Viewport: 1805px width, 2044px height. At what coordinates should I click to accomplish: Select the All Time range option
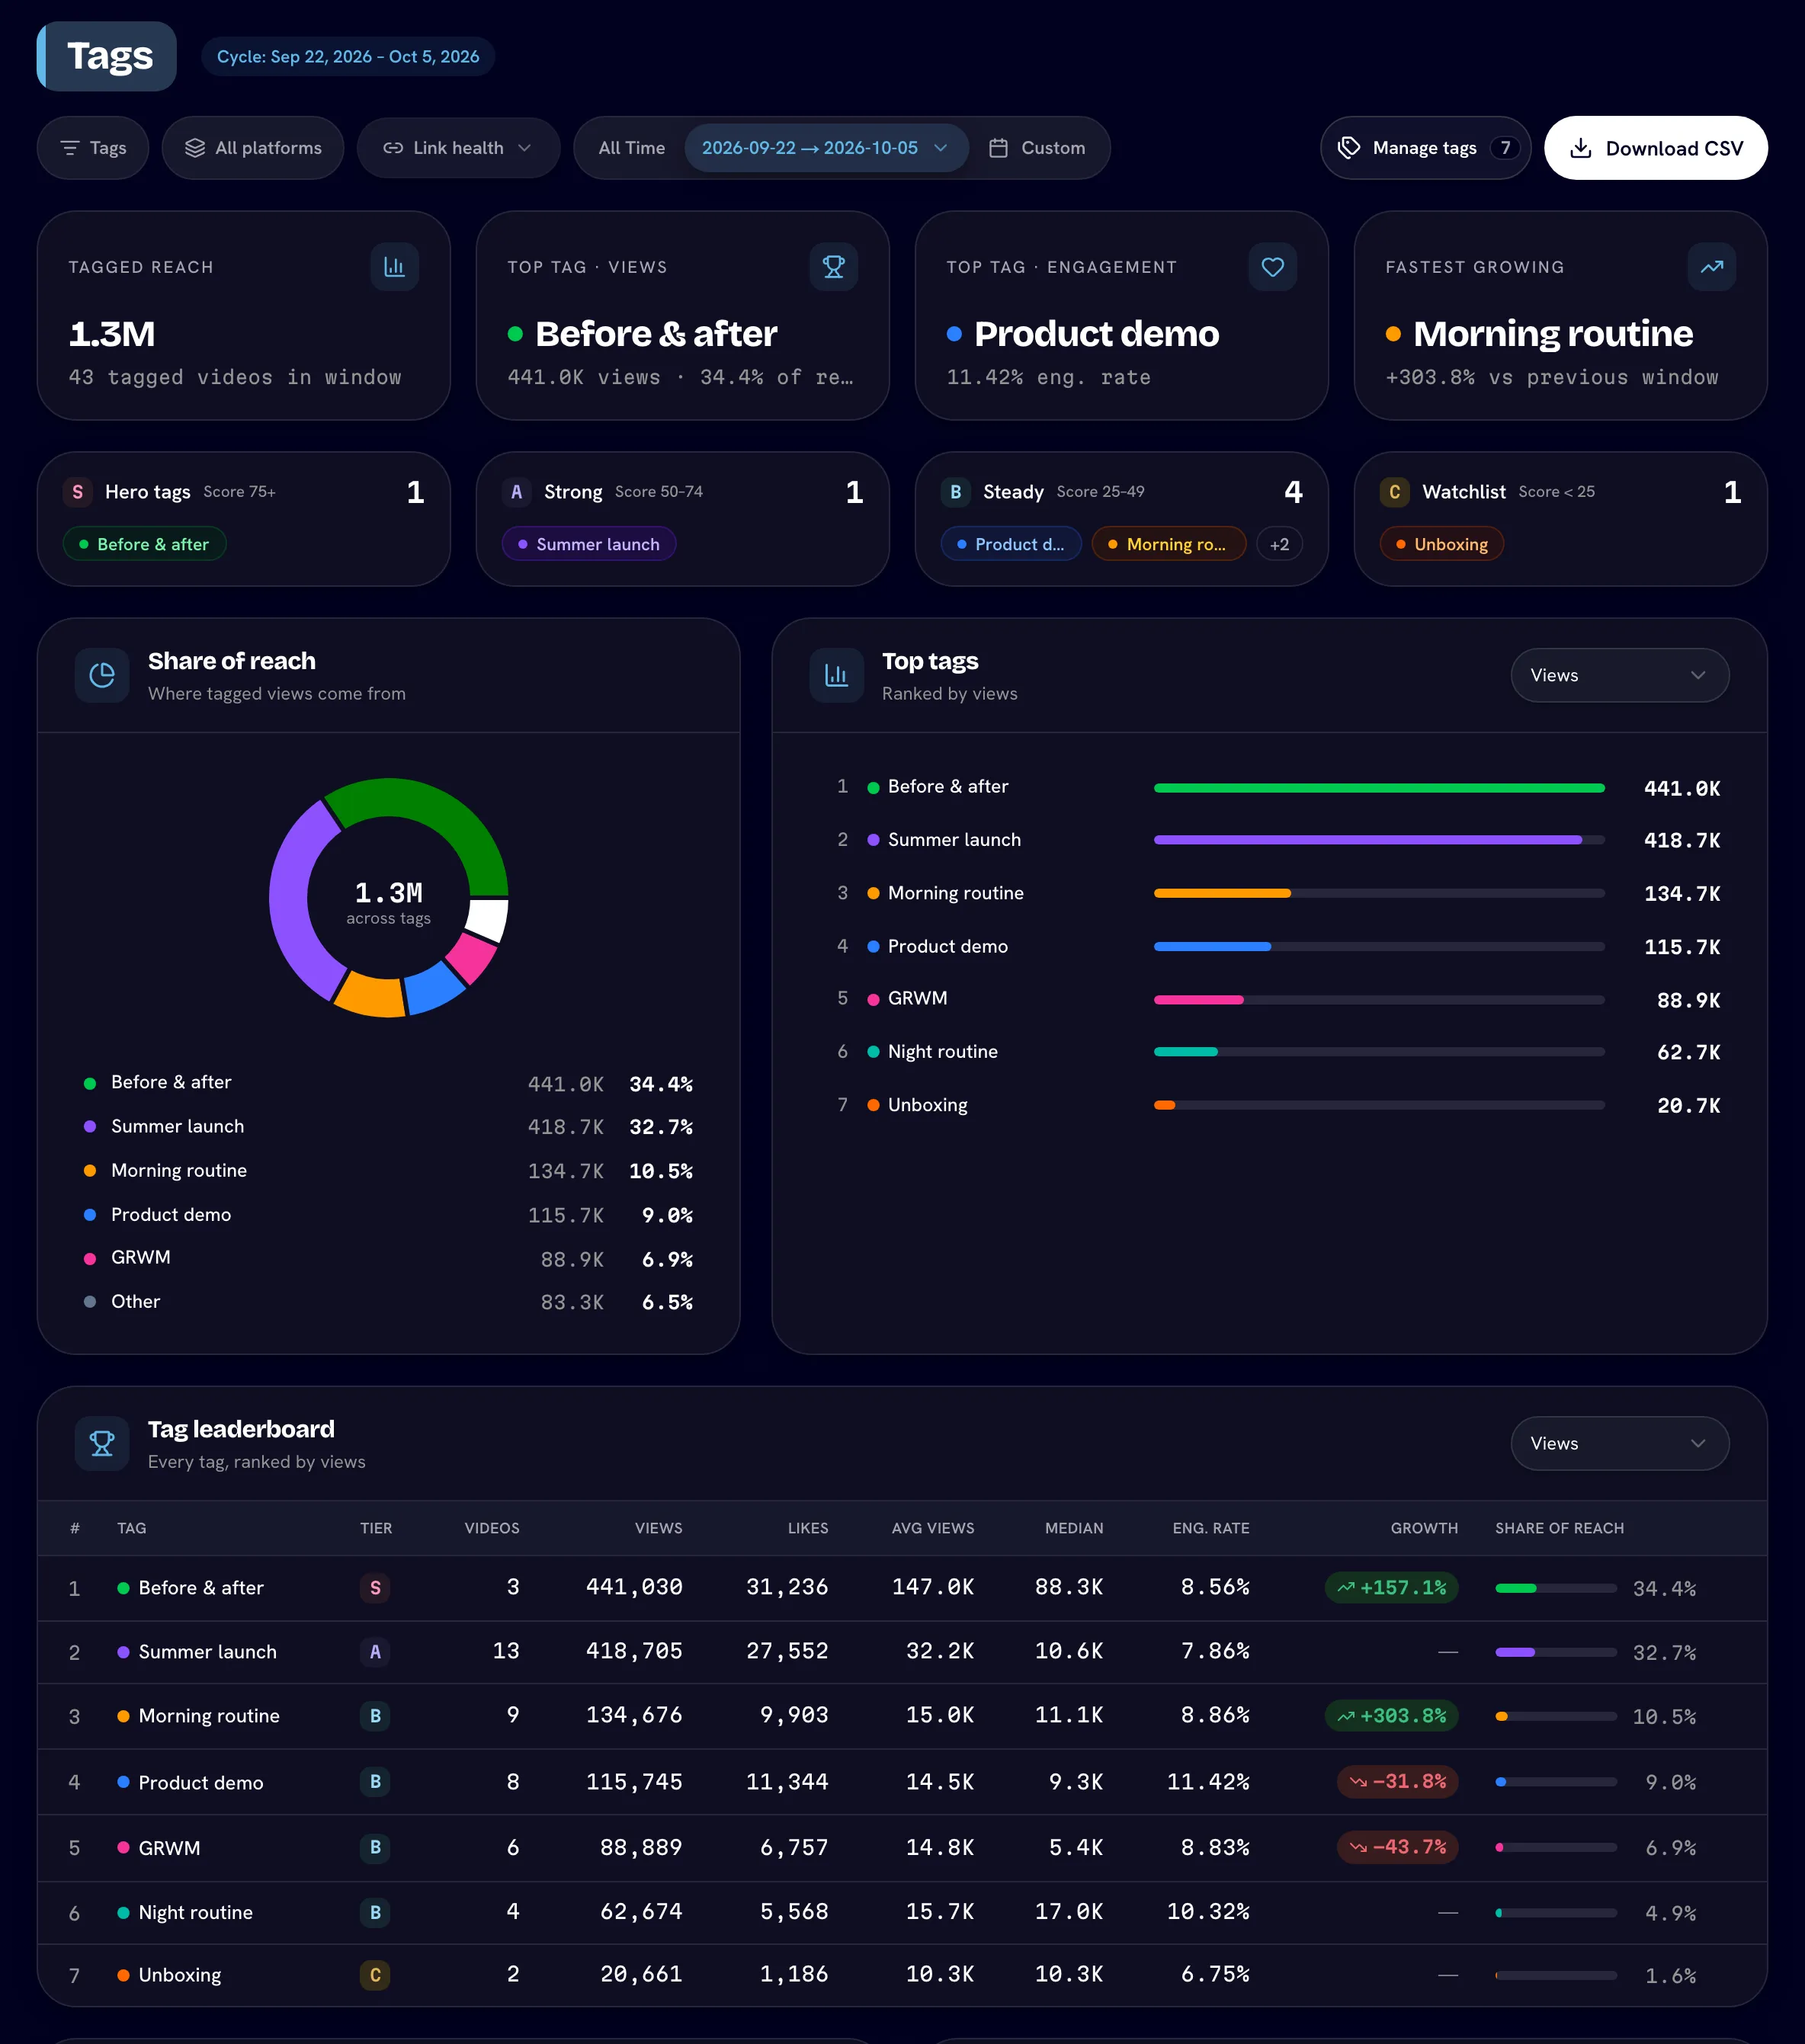632,148
